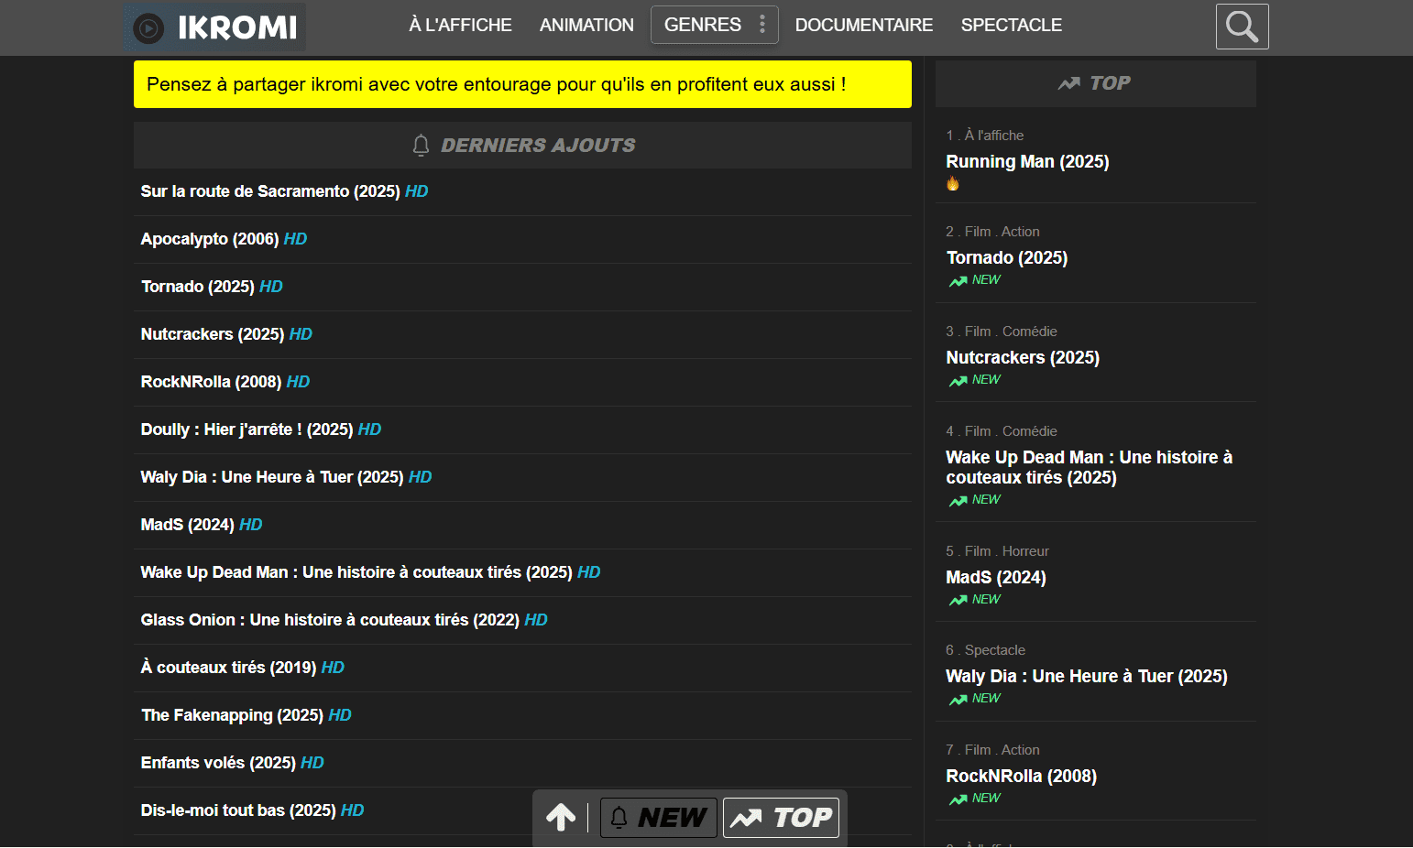Viewport: 1413px width, 848px height.
Task: Click the yellow share reminder banner
Action: [522, 84]
